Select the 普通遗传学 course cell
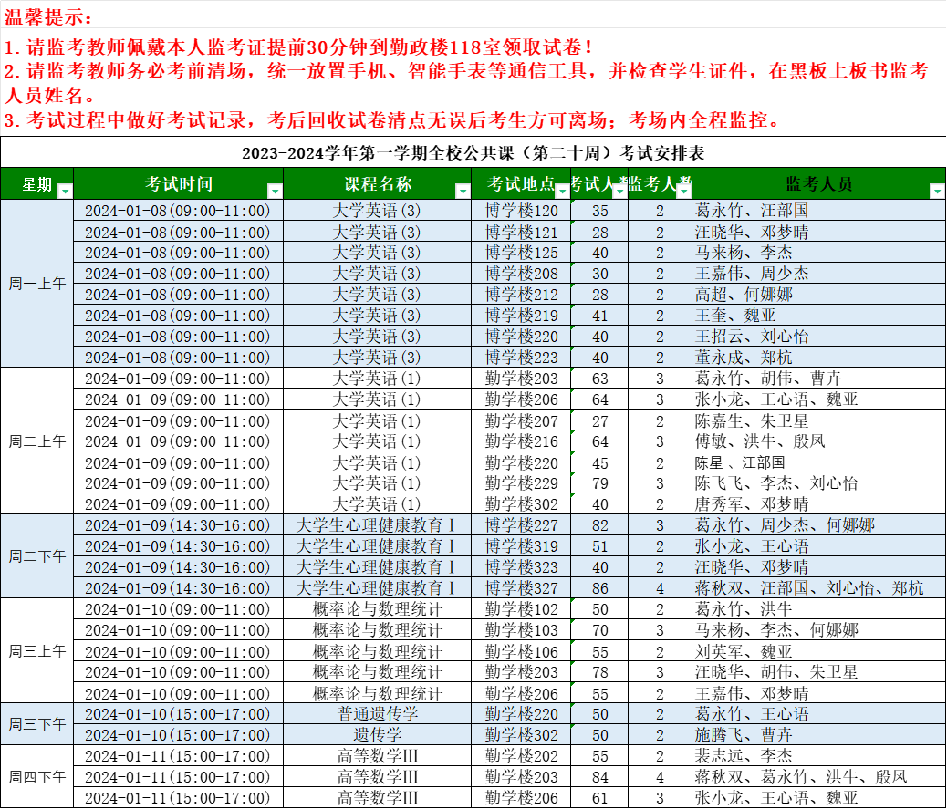This screenshot has height=809, width=947. (377, 714)
